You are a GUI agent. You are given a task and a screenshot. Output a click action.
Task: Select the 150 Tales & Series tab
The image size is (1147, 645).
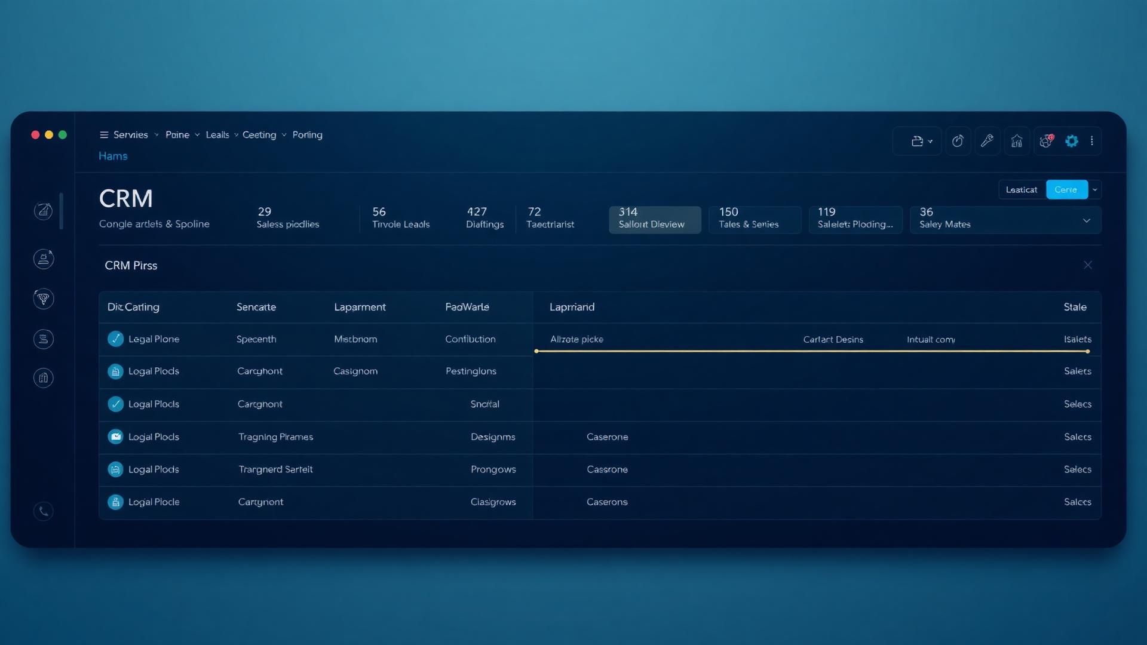pyautogui.click(x=754, y=219)
